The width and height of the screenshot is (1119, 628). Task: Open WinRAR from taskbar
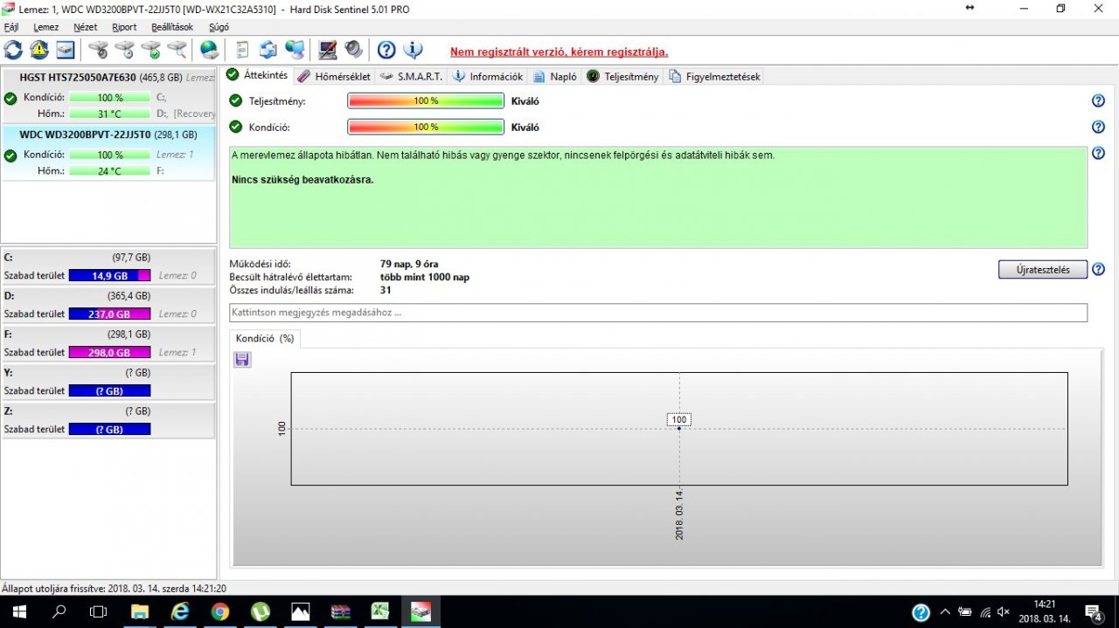pyautogui.click(x=341, y=612)
